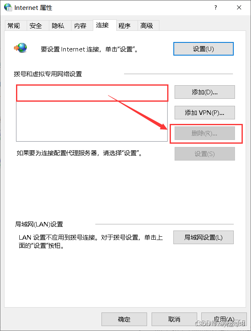The height and width of the screenshot is (331, 251).
Task: Click the 连接 tab
Action: (102, 25)
